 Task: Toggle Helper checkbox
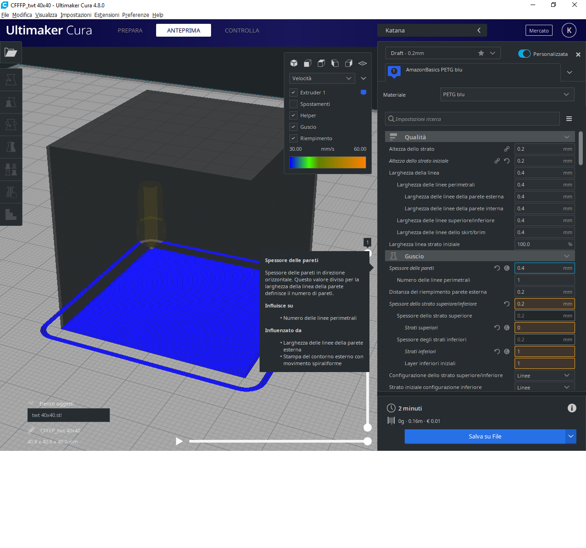[x=293, y=115]
